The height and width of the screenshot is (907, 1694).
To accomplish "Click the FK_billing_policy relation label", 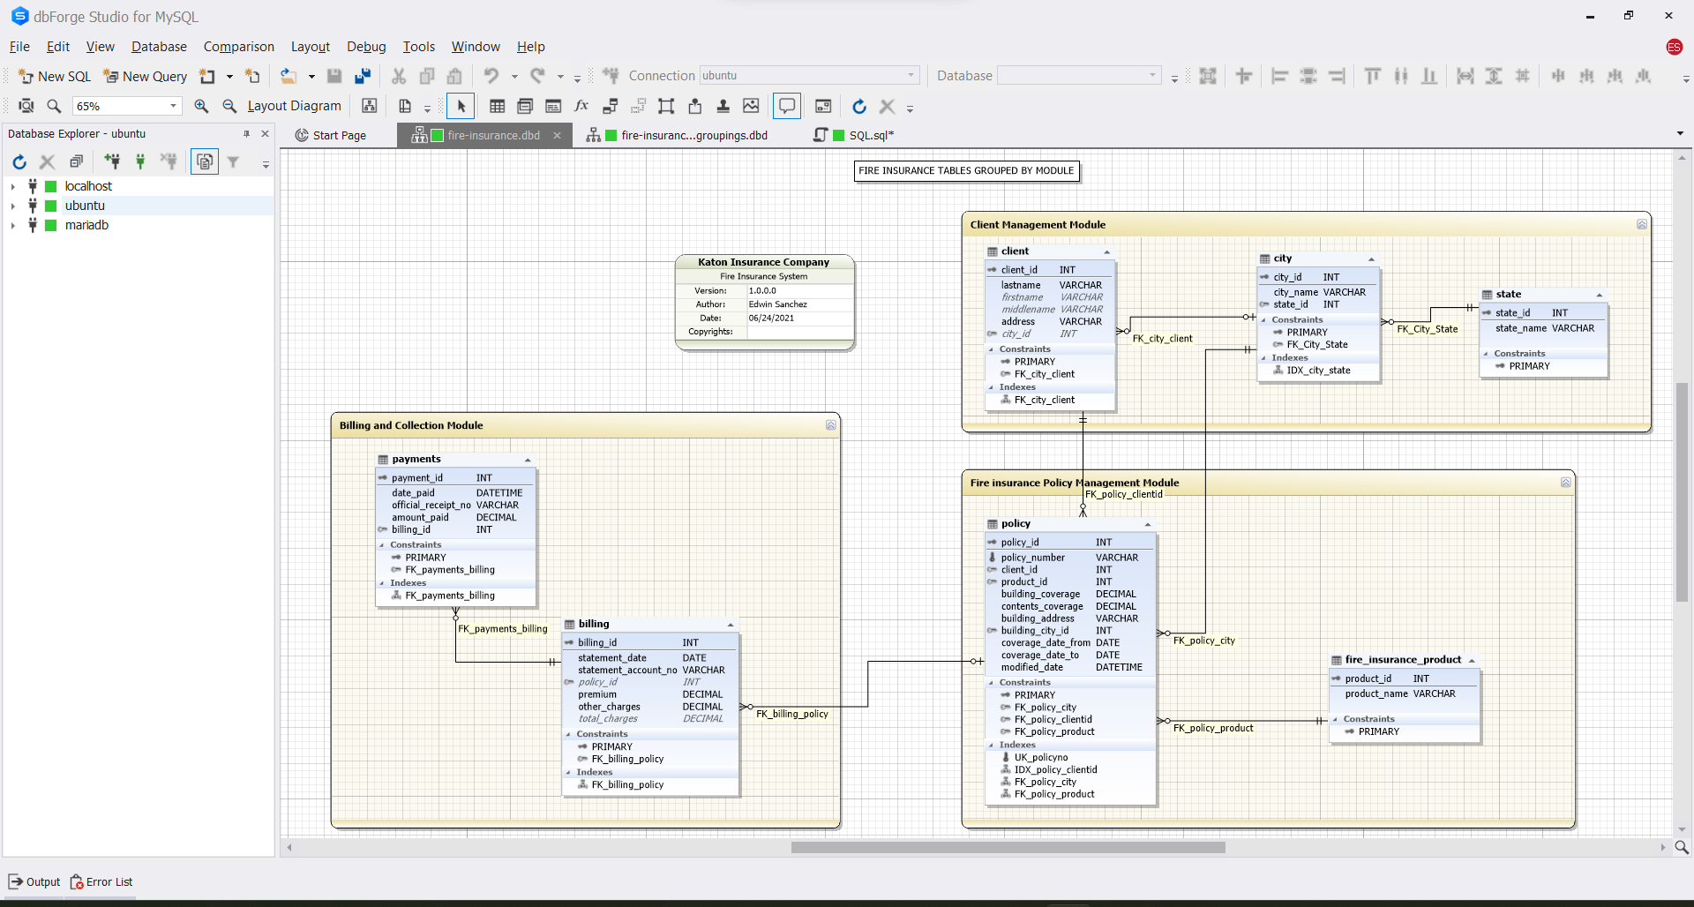I will [791, 714].
